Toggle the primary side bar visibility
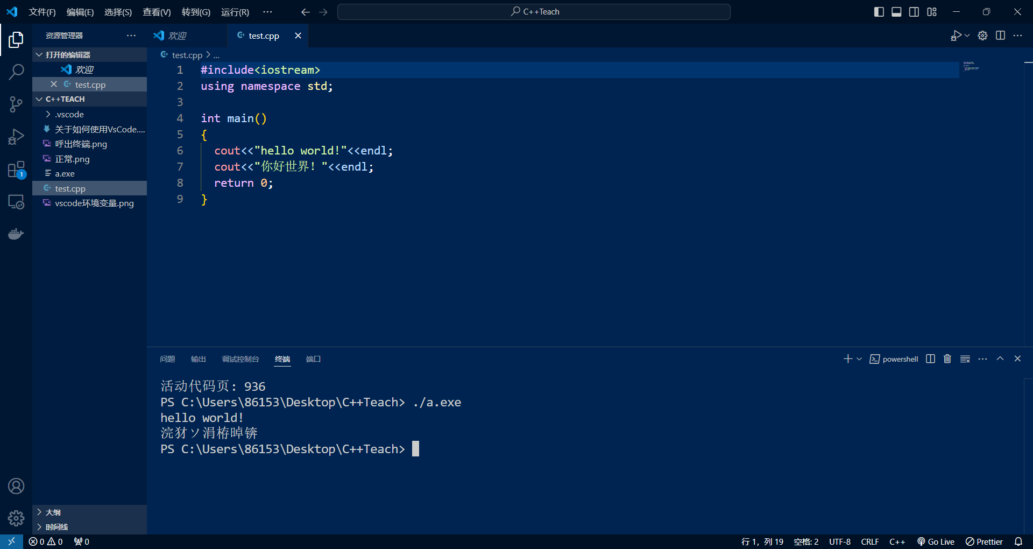 point(879,12)
